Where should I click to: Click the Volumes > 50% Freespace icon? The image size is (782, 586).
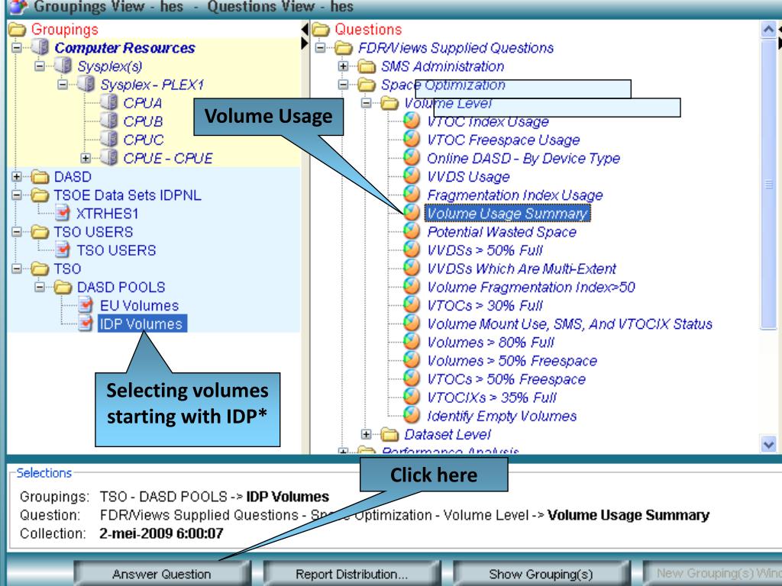click(412, 360)
